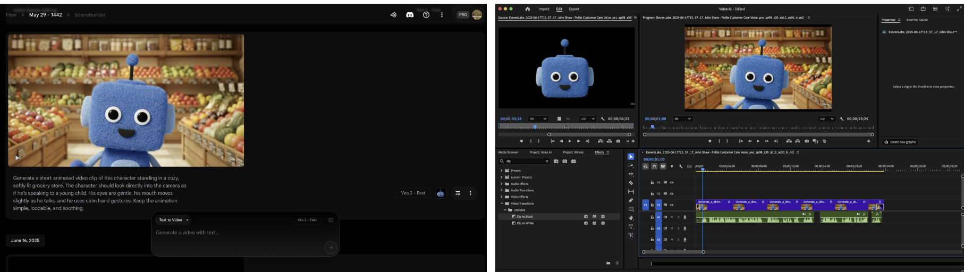Open Premiere workspaces icon

[911, 9]
